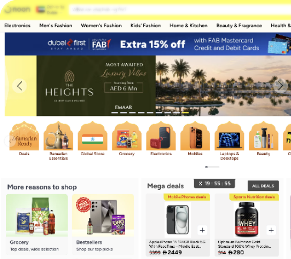Open the Laptops & Desktops category icon
This screenshot has height=259, width=291.
click(229, 136)
